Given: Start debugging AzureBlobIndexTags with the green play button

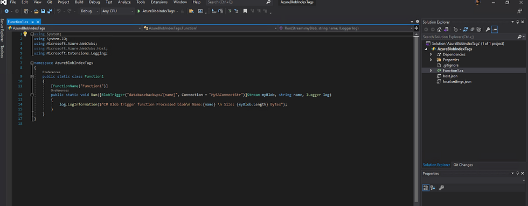Looking at the screenshot, I should coord(139,11).
